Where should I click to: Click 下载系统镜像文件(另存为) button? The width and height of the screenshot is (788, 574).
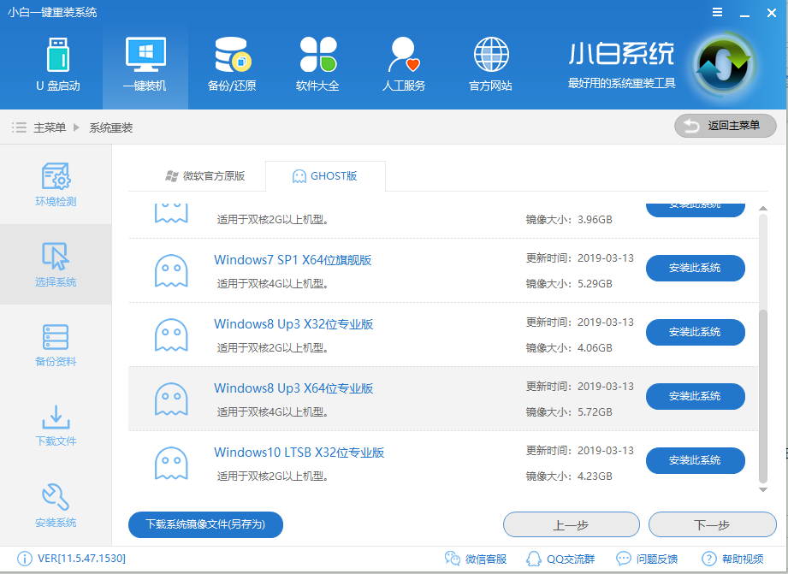point(205,524)
